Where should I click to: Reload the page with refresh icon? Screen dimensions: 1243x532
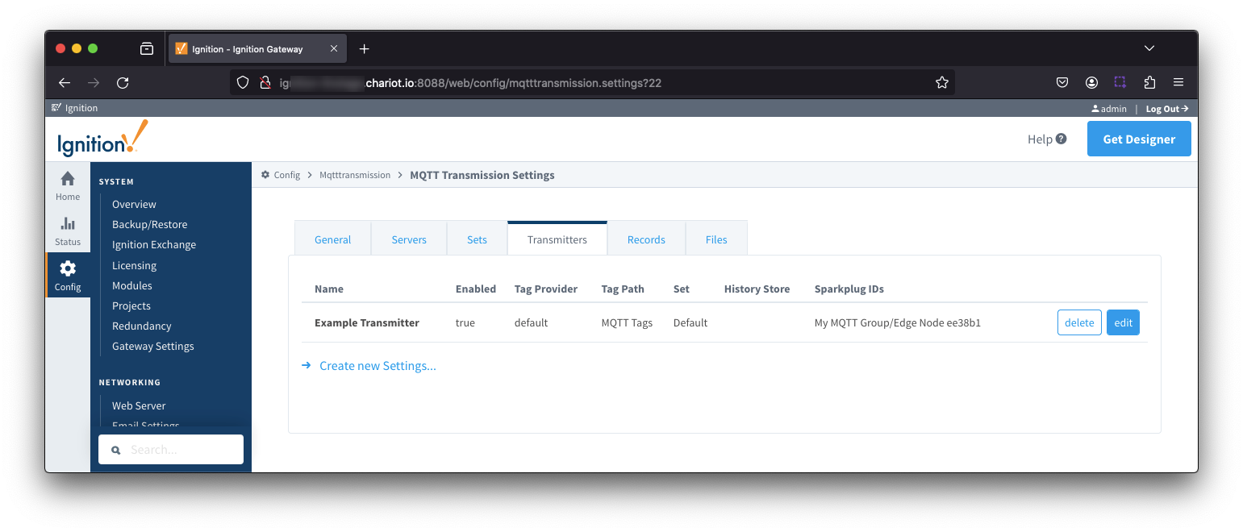coord(123,82)
